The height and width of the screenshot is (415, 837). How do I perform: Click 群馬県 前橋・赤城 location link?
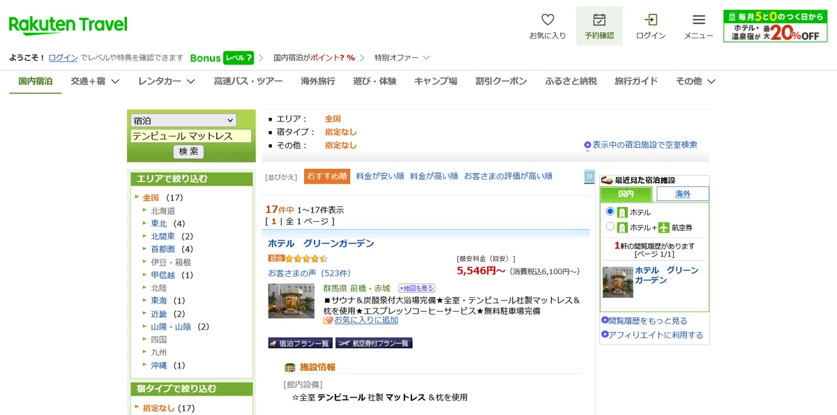coord(356,288)
